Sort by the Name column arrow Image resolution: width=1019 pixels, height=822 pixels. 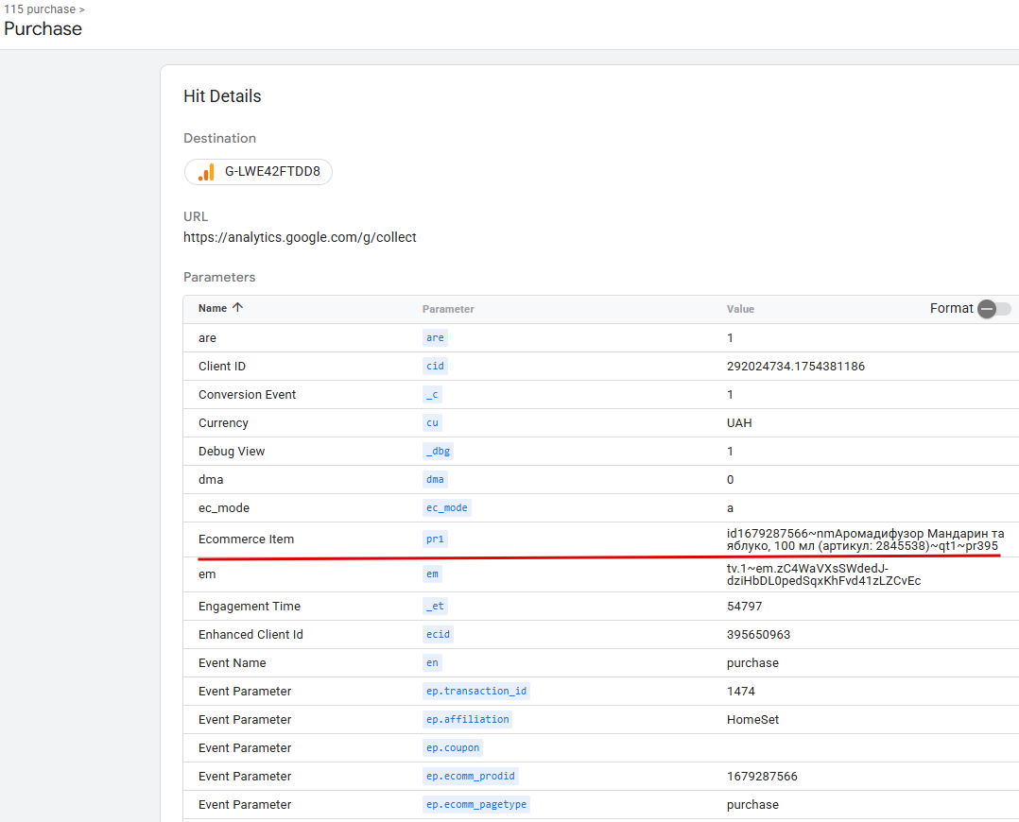(238, 308)
